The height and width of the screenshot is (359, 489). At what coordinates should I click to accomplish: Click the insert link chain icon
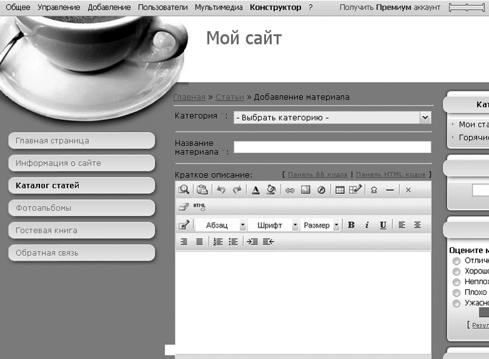coord(290,190)
